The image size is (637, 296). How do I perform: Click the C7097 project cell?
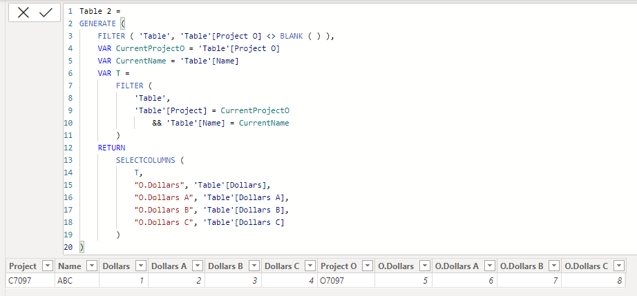(30, 280)
